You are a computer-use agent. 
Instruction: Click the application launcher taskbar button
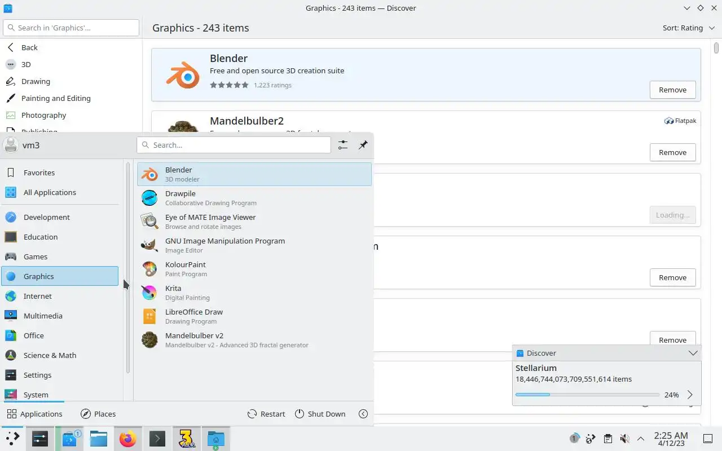12,438
